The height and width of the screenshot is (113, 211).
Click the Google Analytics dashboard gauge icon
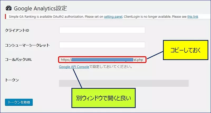9,8
